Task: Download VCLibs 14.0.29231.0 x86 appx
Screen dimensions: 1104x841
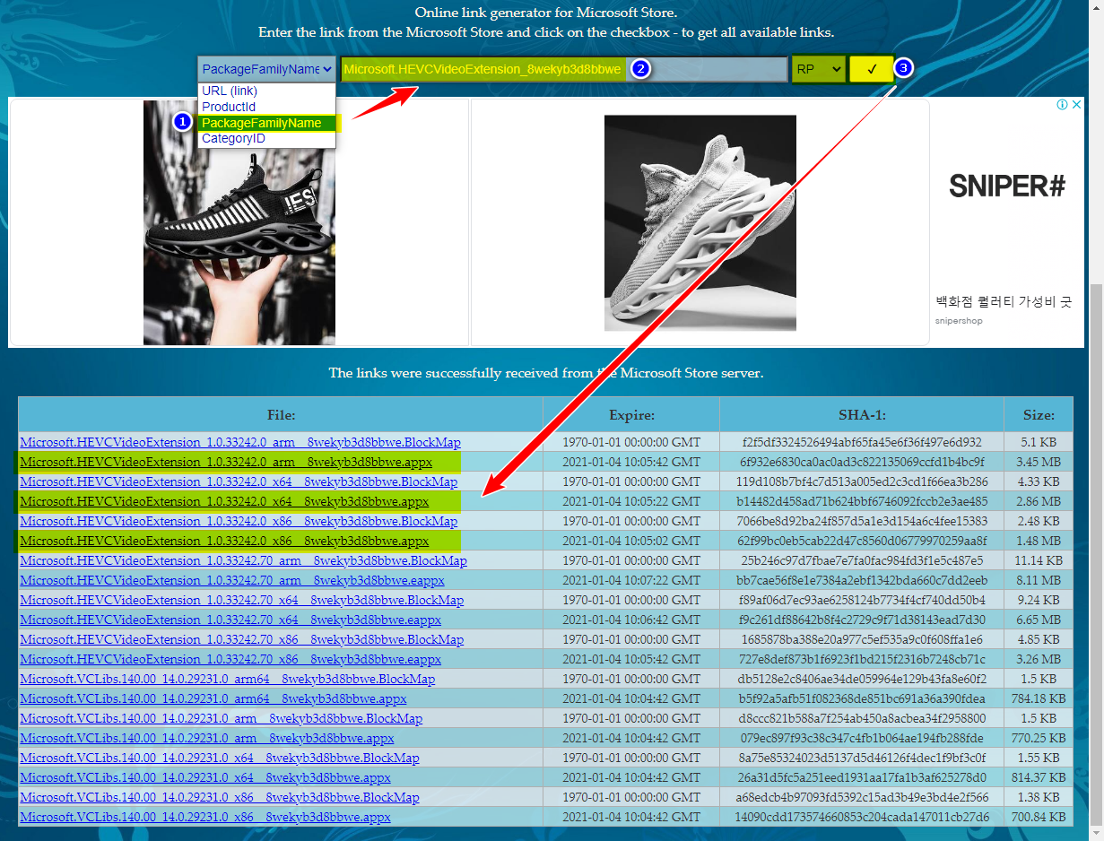Action: tap(205, 817)
